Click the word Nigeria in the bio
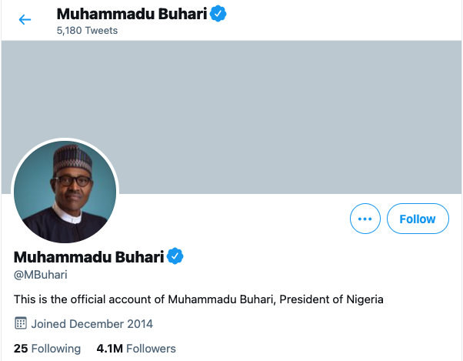Screen dimensions: 463x361 point(363,299)
